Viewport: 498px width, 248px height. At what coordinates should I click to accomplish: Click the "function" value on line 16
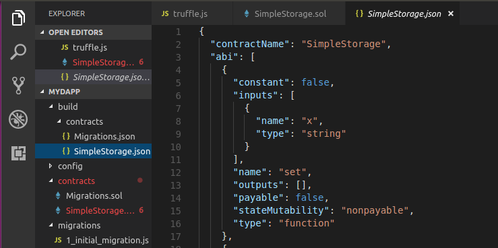click(x=307, y=223)
